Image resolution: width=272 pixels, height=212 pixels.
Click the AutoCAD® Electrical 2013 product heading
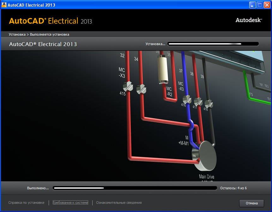pyautogui.click(x=43, y=44)
